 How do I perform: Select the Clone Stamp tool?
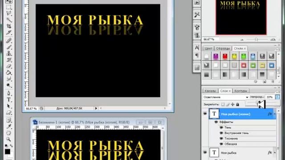(x=9, y=53)
